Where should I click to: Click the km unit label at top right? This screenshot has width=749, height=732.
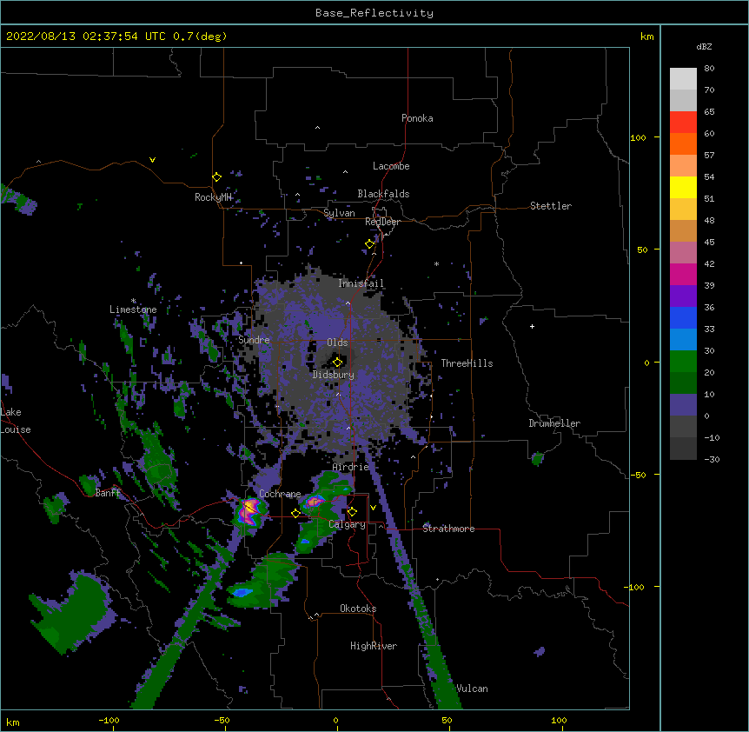point(646,37)
